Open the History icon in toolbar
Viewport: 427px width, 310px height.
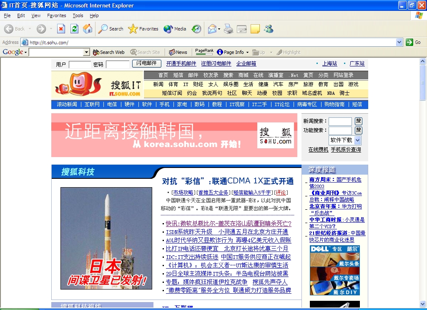[196, 29]
